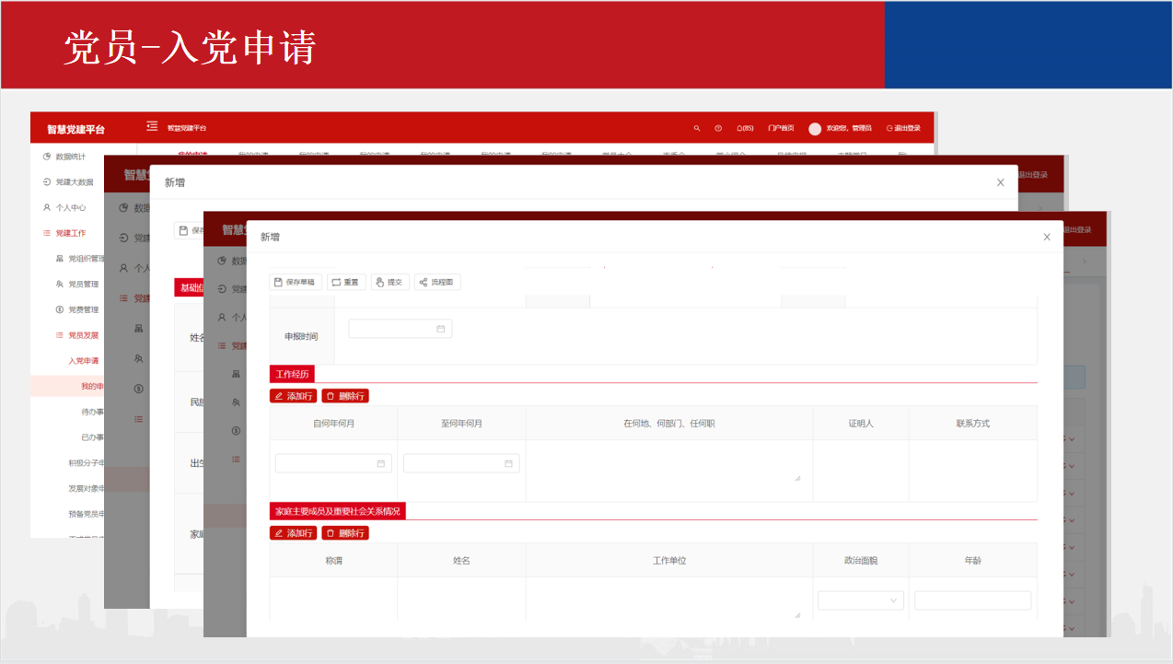Click the 年龄 input field

point(972,600)
